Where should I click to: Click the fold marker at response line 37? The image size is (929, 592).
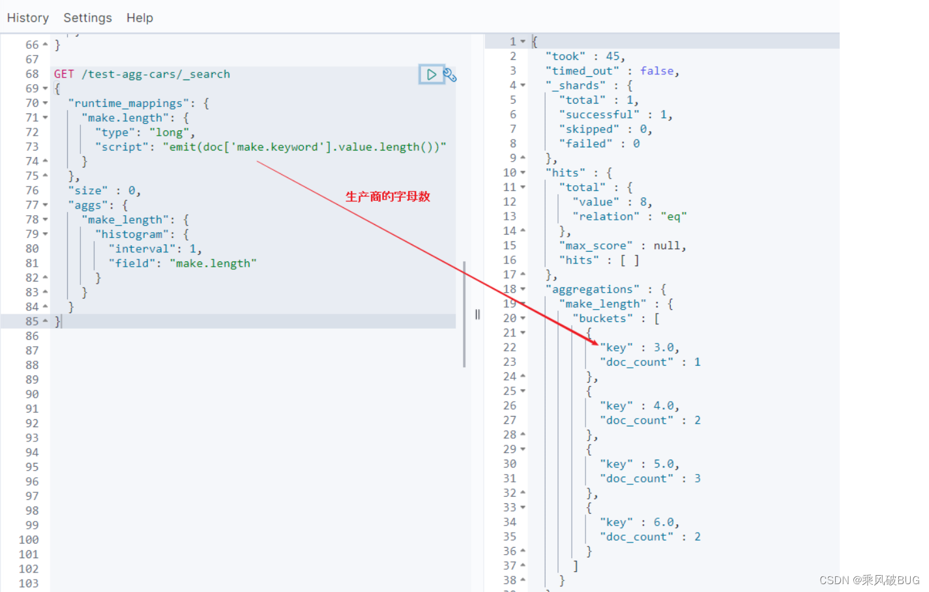click(523, 566)
